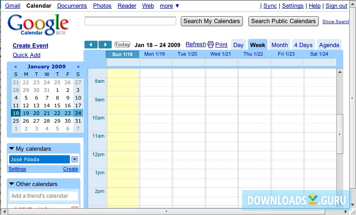Open Gmail from top navigation
Image resolution: width=356 pixels, height=215 pixels.
[x=13, y=6]
